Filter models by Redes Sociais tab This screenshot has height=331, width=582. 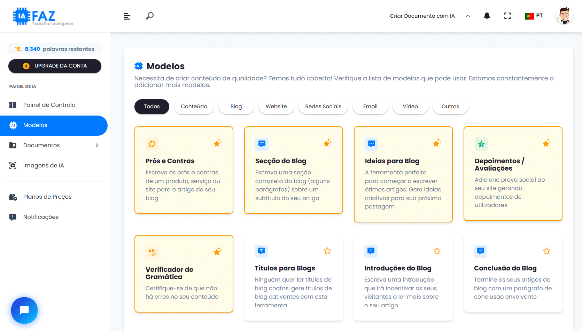(323, 107)
